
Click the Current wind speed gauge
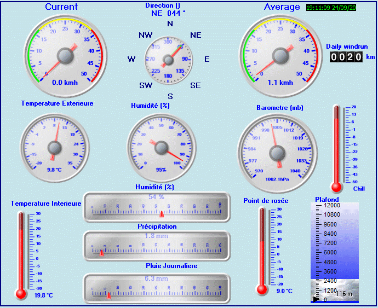tap(65, 56)
